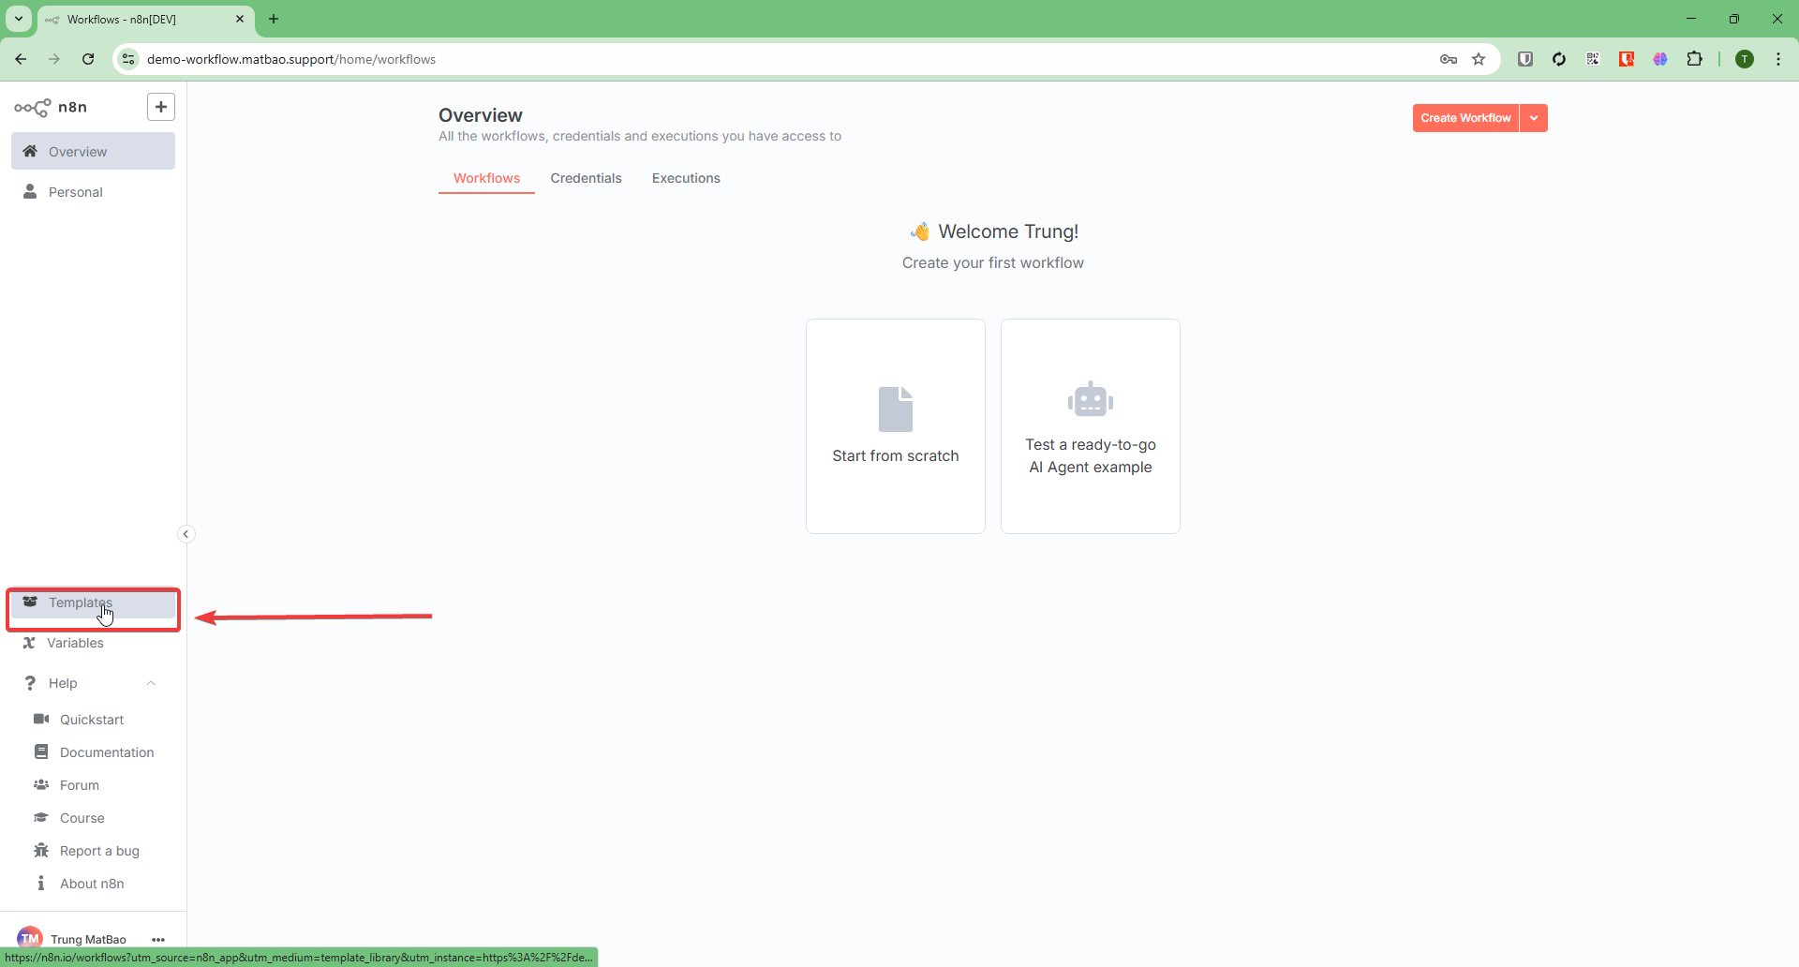Click the Create Workflow button
This screenshot has height=967, width=1799.
(1465, 118)
